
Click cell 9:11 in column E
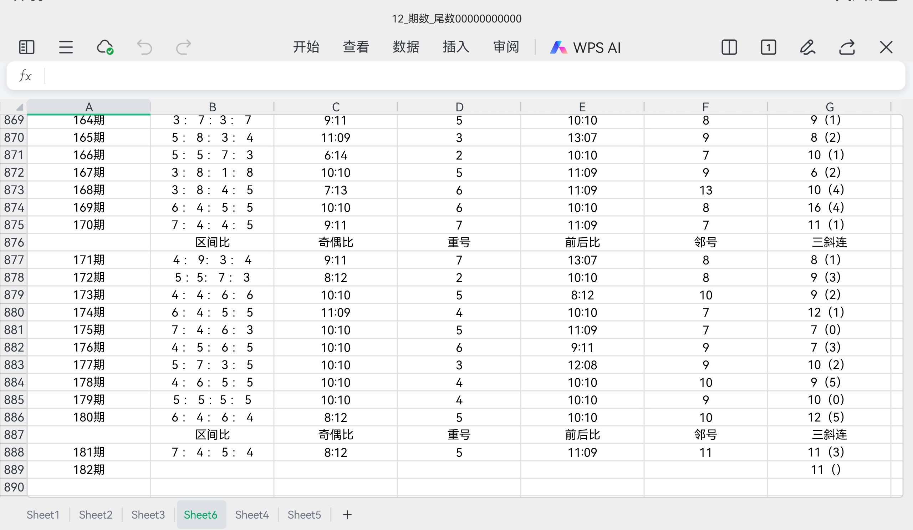point(582,347)
